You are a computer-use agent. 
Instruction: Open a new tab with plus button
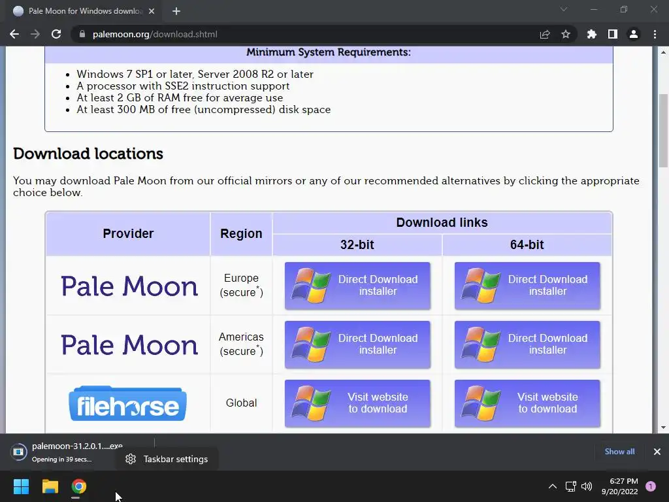click(176, 11)
